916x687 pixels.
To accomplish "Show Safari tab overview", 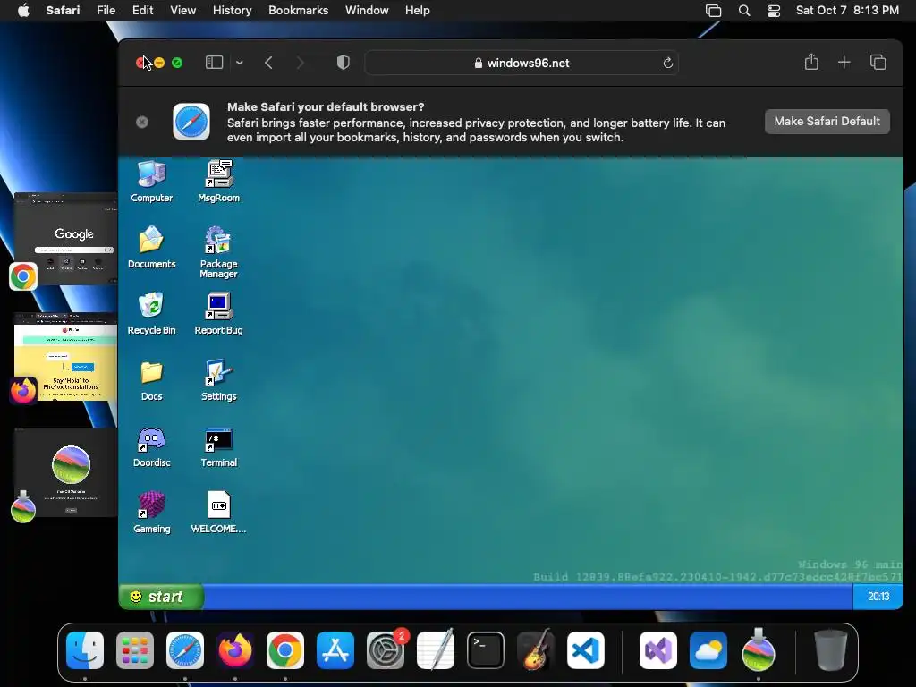I will pyautogui.click(x=878, y=63).
